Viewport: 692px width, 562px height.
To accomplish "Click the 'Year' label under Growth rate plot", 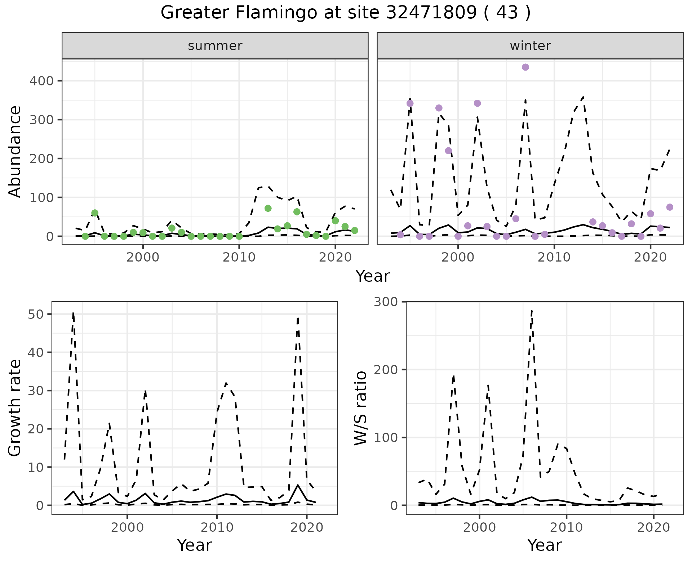I will [x=194, y=545].
